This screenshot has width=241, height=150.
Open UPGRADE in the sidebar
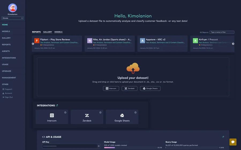(7, 71)
